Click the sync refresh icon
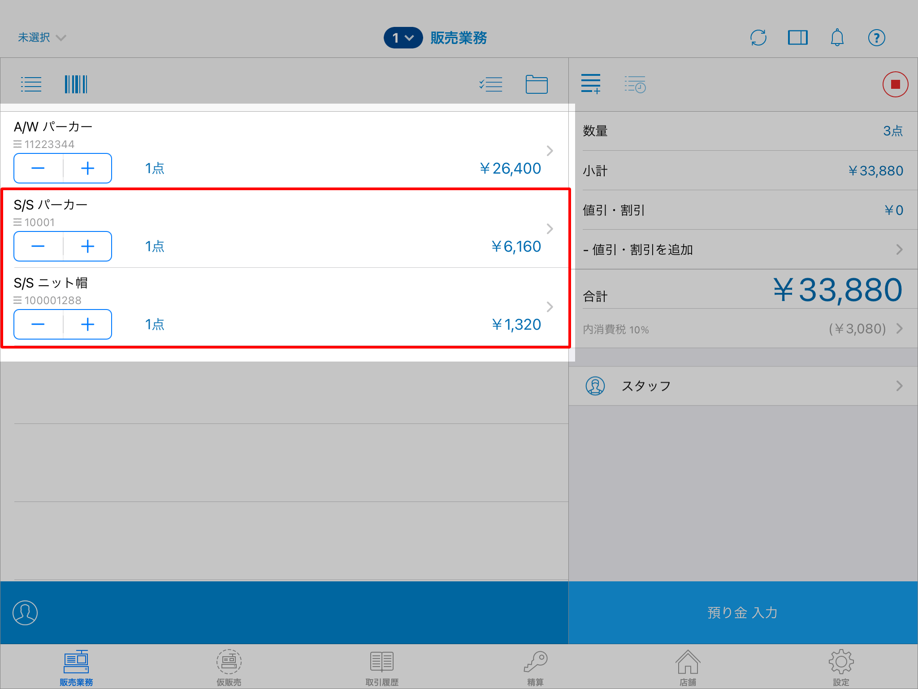This screenshot has width=918, height=689. pos(758,38)
